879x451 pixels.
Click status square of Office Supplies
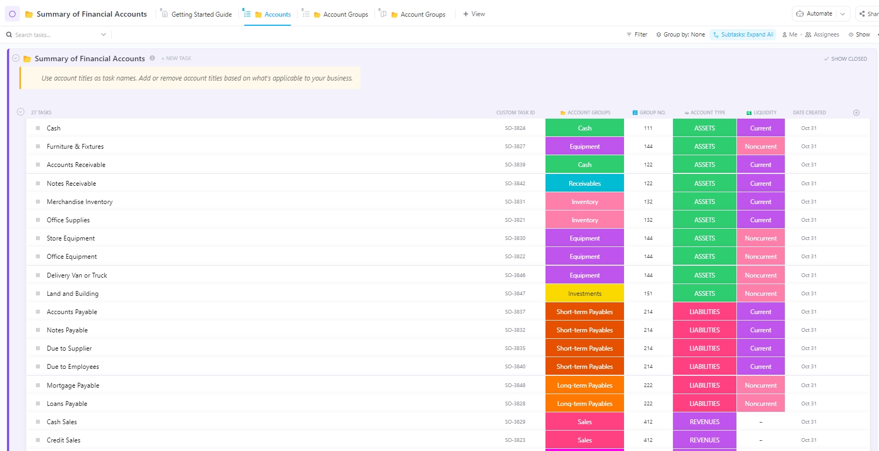tap(38, 220)
